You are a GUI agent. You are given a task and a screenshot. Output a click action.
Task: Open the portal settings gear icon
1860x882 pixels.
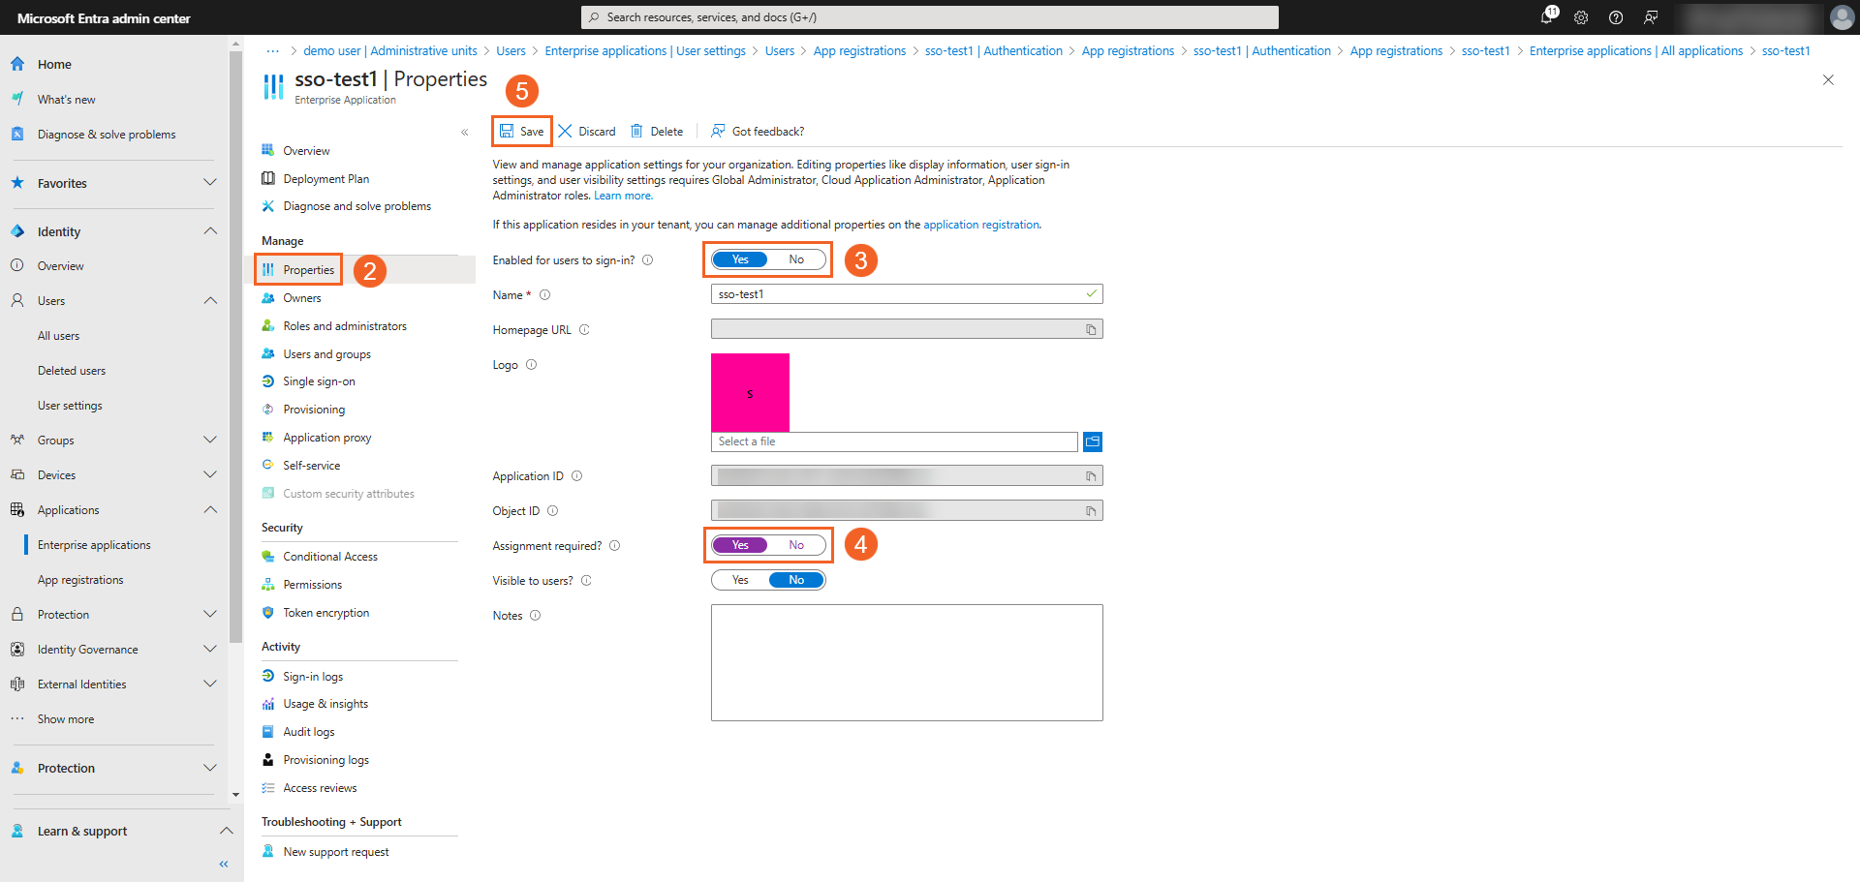pos(1581,17)
